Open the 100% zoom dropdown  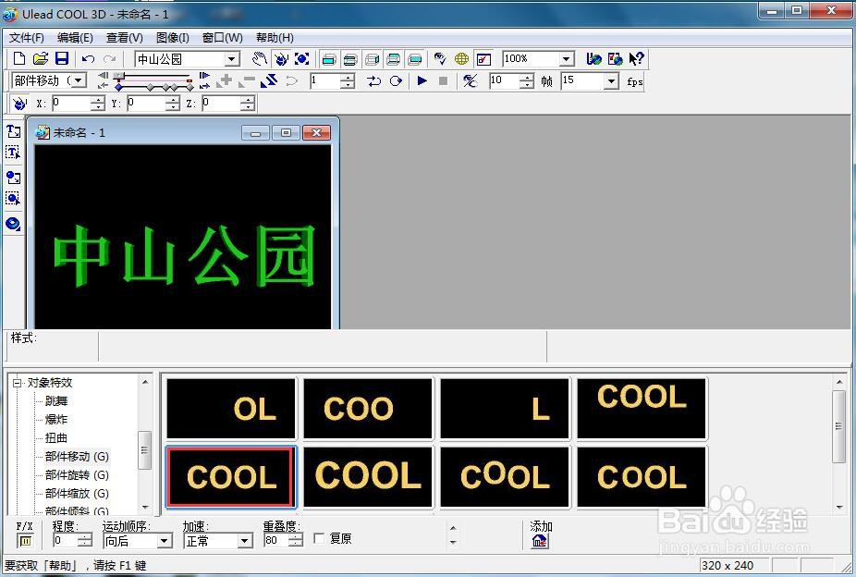point(567,58)
